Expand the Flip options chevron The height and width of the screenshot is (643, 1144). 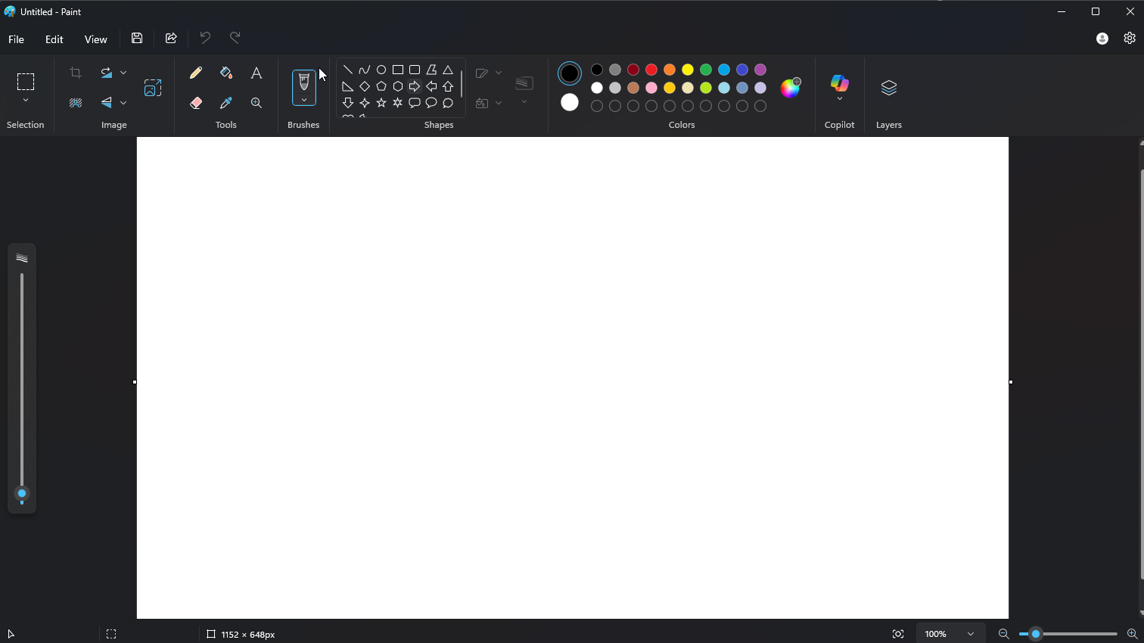click(123, 103)
